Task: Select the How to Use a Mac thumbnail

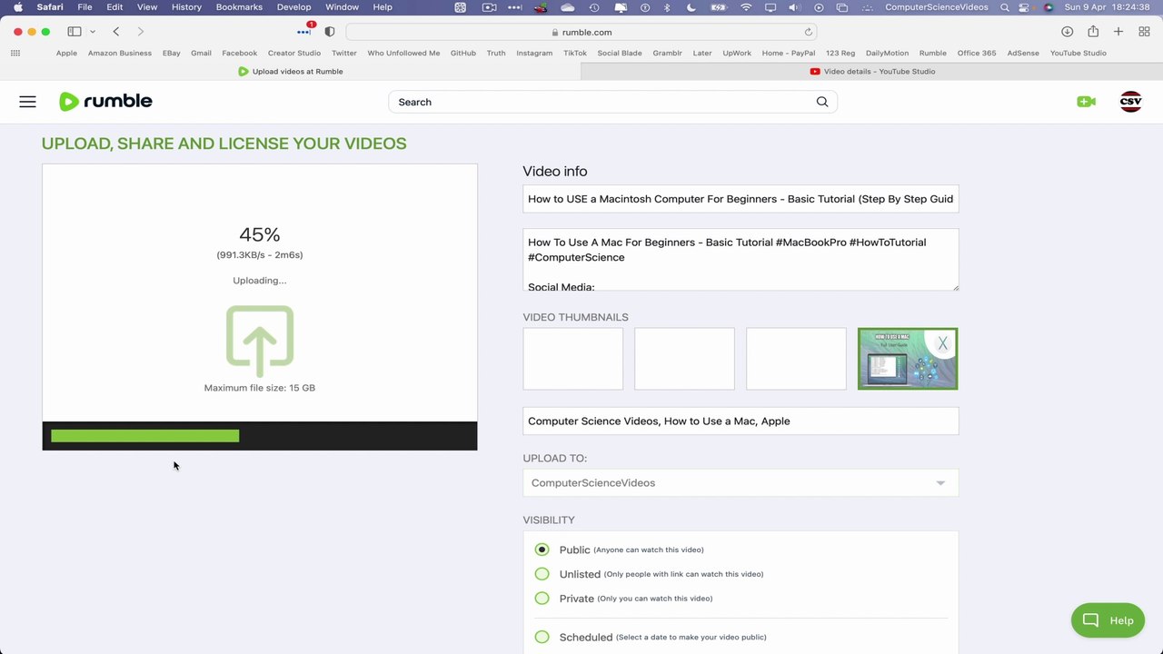Action: pyautogui.click(x=908, y=359)
